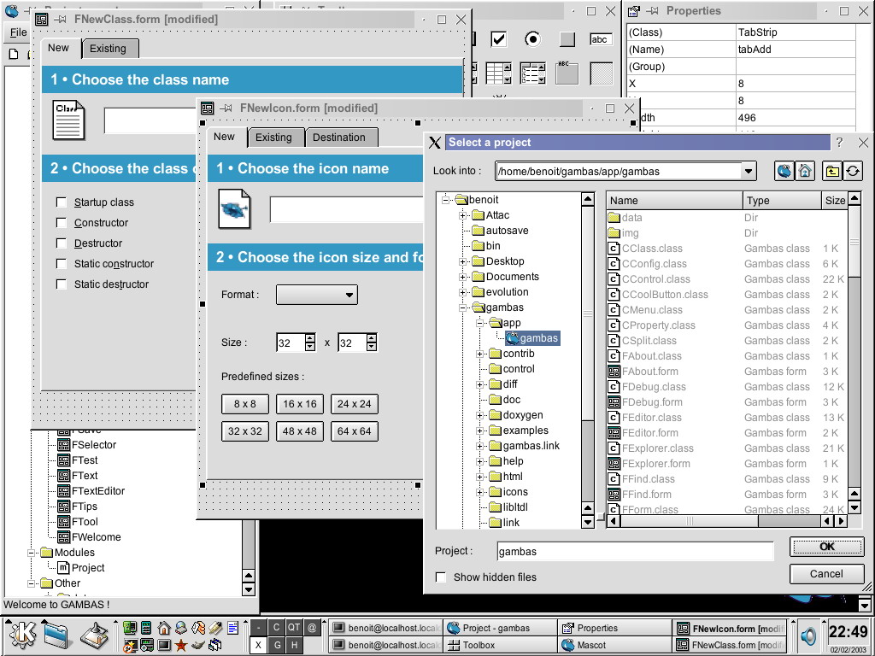The width and height of the screenshot is (875, 656).
Task: Open the KDE K menu launcher
Action: coord(21,636)
